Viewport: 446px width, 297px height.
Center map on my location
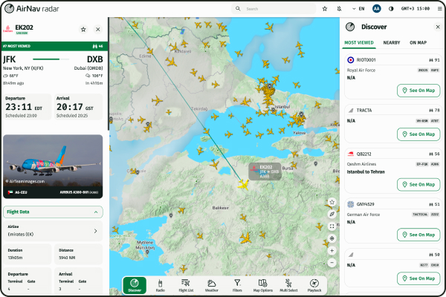(x=332, y=238)
